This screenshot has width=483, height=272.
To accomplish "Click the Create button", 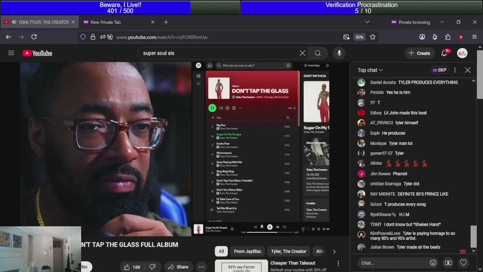I will click(x=419, y=53).
